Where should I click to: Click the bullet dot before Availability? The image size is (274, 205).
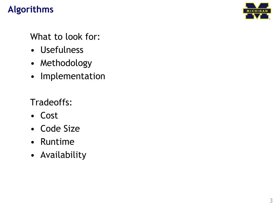coord(32,156)
